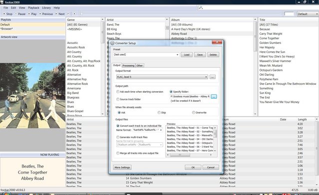Switch to the Processing tab

point(128,65)
